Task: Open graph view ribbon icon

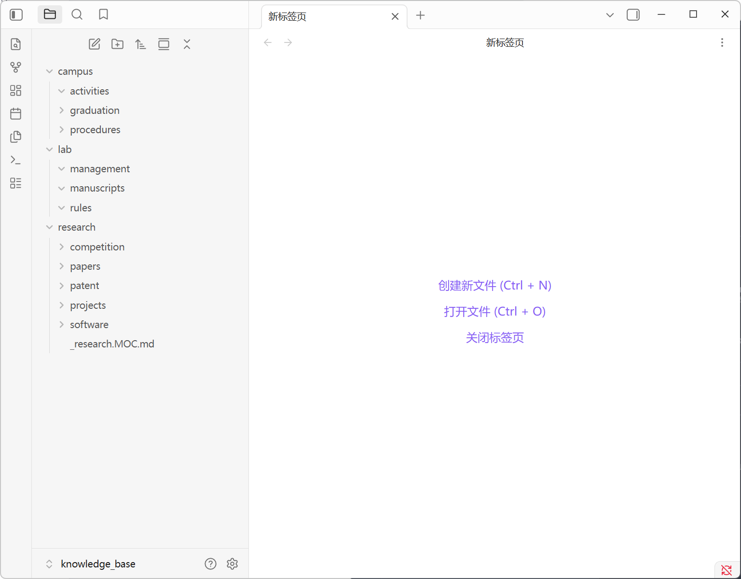Action: tap(15, 67)
